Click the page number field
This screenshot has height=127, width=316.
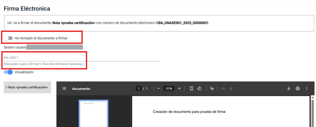coord(139,89)
